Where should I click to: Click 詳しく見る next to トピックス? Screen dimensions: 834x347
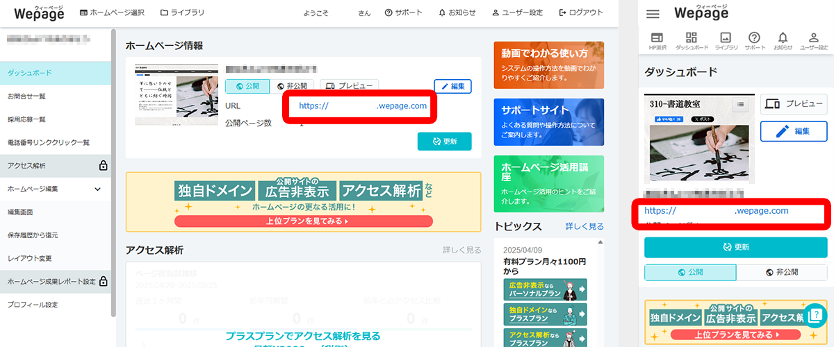pyautogui.click(x=584, y=226)
